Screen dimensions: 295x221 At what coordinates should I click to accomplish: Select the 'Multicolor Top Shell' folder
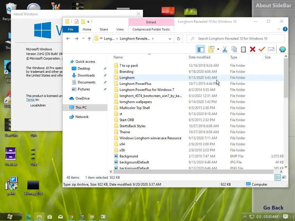[135, 108]
